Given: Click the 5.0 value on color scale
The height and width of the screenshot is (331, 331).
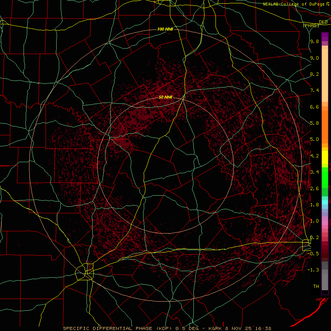Looking at the screenshot, I should (314, 139).
